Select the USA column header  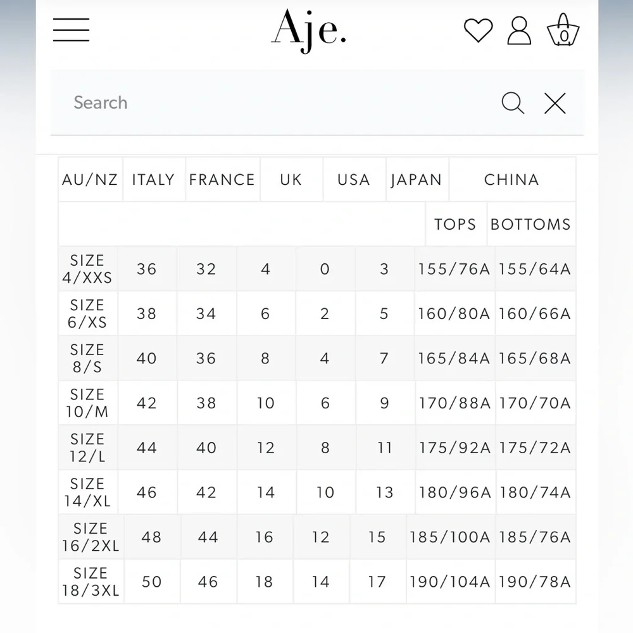click(354, 179)
